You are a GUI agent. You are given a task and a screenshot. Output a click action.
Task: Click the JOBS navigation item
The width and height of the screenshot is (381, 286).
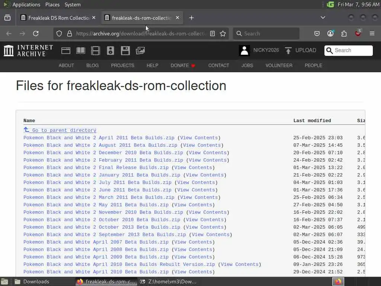247,66
